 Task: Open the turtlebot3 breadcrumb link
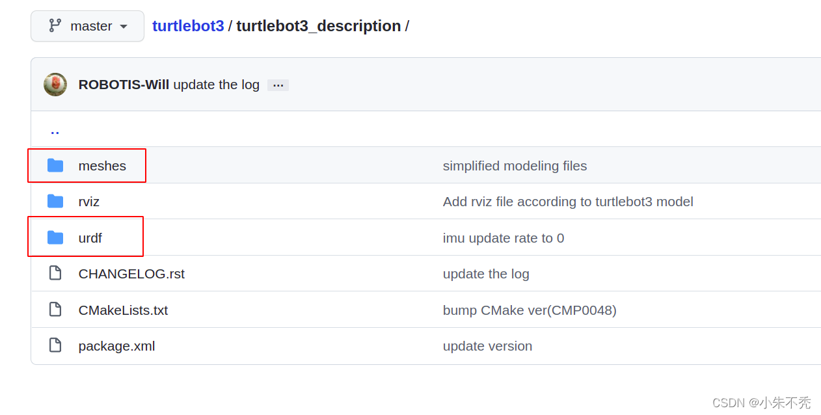[188, 26]
